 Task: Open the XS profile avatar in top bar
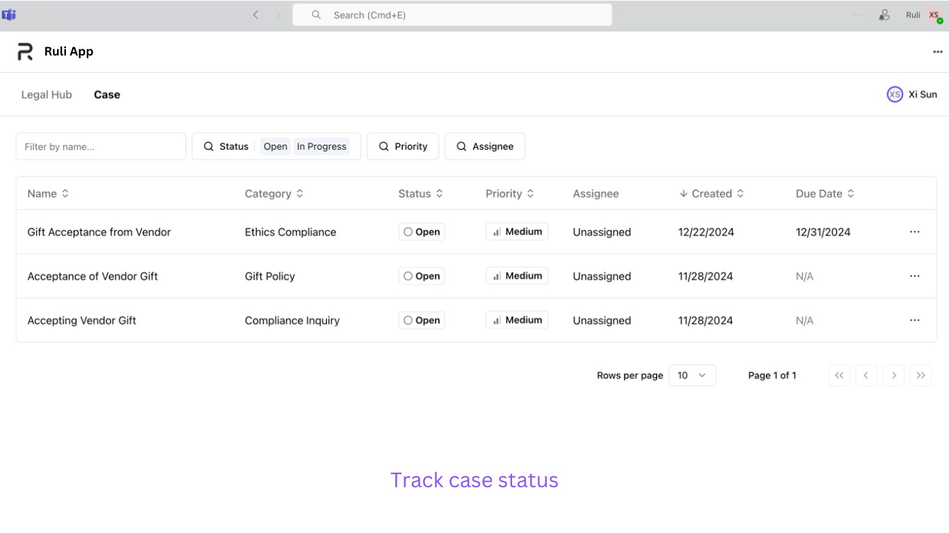pos(934,15)
